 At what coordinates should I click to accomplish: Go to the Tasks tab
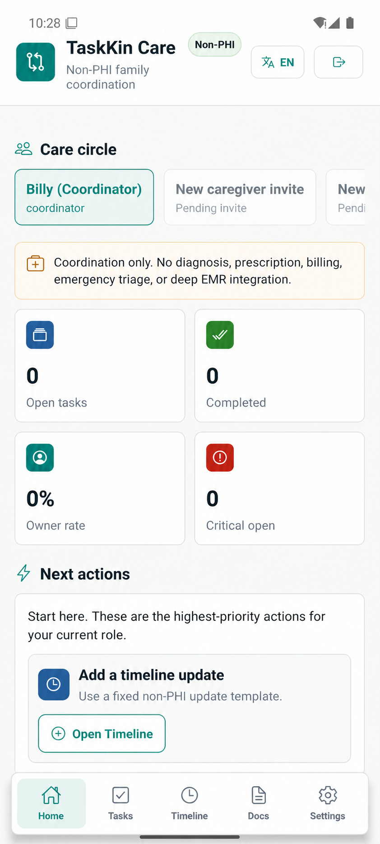point(120,803)
